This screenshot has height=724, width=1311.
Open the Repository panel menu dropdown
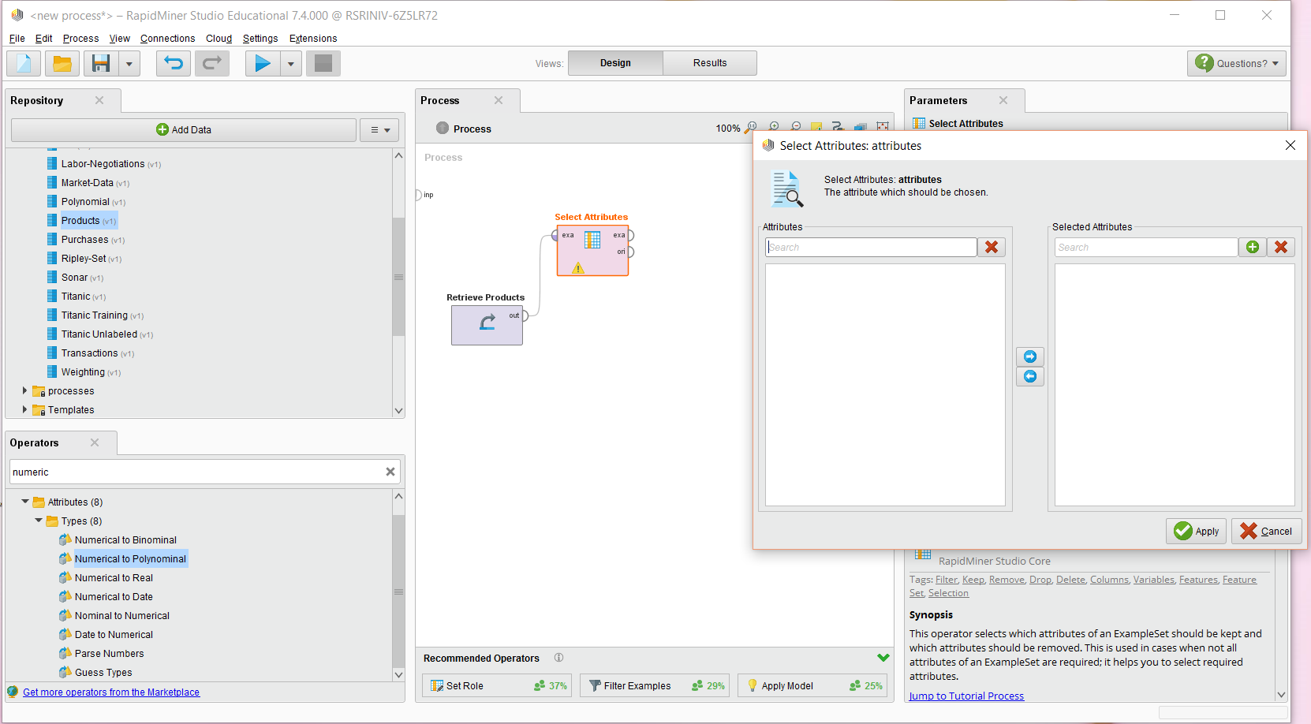(x=379, y=130)
